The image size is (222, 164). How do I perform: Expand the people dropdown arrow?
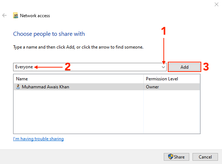click(163, 67)
